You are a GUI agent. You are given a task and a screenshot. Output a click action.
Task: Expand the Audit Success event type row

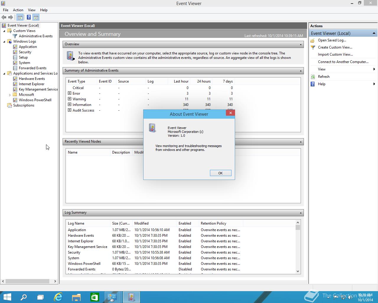pos(69,110)
